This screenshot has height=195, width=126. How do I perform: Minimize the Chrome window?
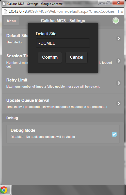(x=102, y=3)
